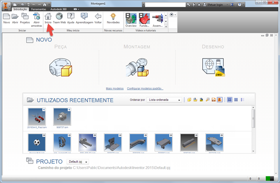Screen dimensions: 280x183
Task: Click the Voltar back arrow icon
Action: [98, 18]
